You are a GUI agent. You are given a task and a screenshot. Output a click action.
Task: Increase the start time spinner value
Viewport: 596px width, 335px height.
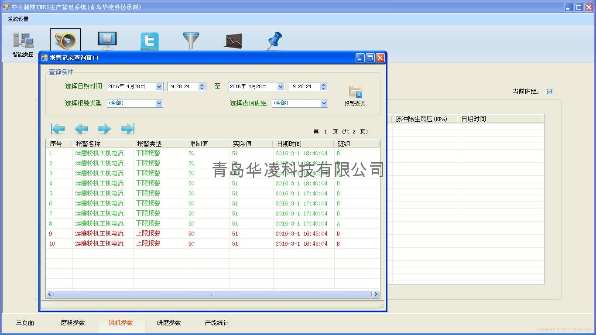point(202,85)
